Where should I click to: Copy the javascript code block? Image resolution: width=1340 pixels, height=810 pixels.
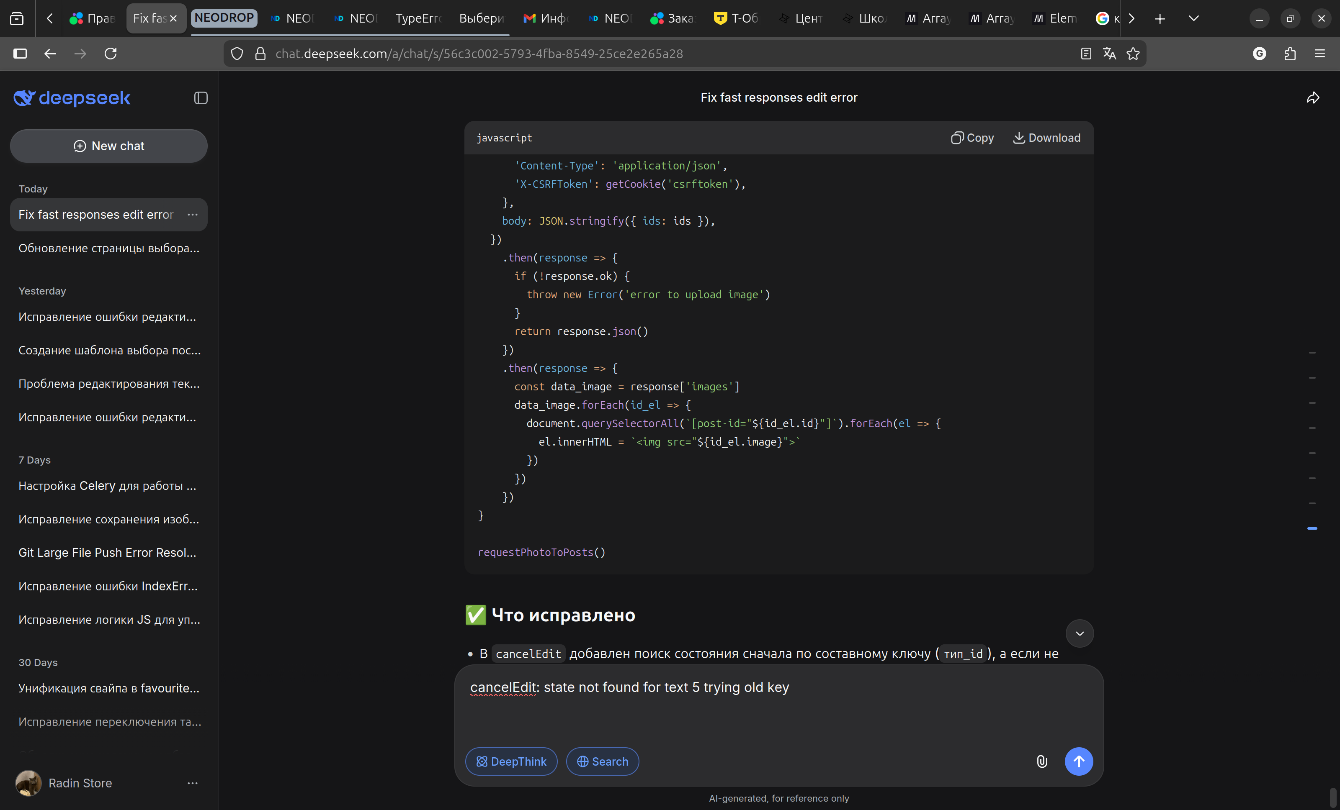(x=972, y=138)
